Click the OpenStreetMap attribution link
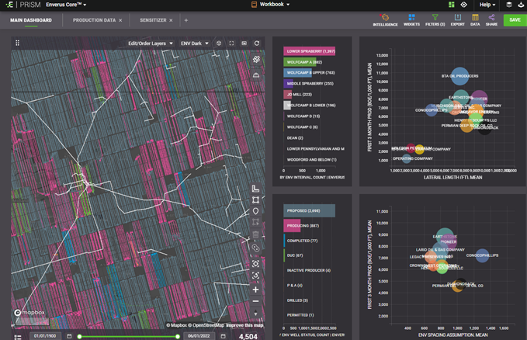The width and height of the screenshot is (527, 340). pos(206,325)
